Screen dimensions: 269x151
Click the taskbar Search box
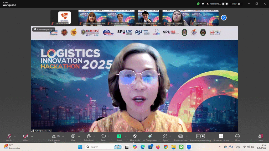point(104,147)
